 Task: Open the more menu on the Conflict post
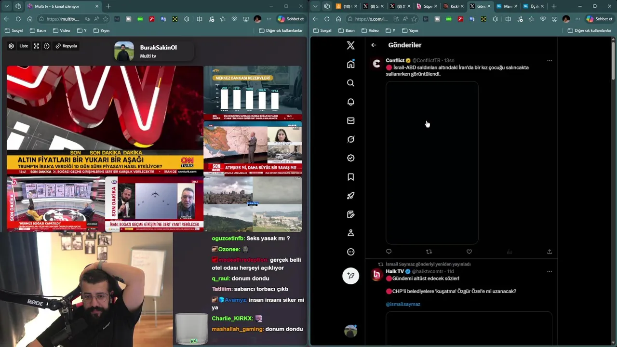click(549, 61)
